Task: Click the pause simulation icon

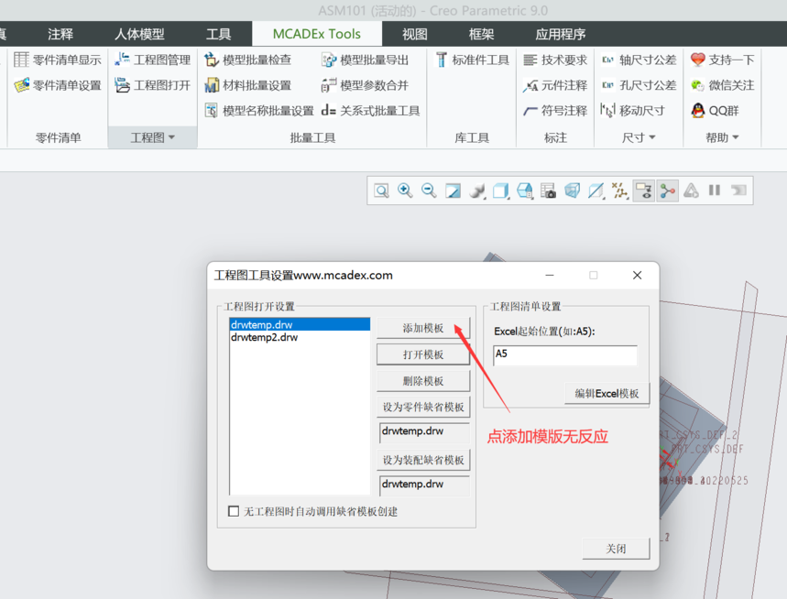Action: tap(715, 191)
